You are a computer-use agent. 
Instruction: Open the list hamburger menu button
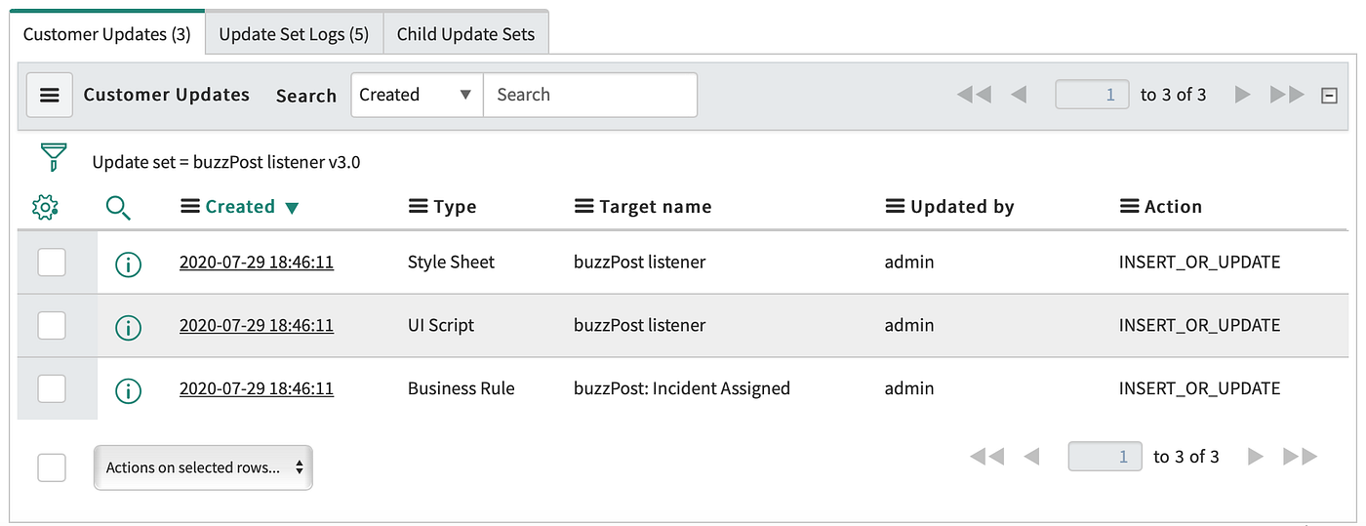(50, 95)
